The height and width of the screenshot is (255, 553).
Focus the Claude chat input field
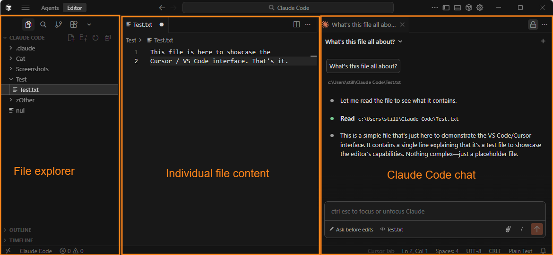pos(435,211)
